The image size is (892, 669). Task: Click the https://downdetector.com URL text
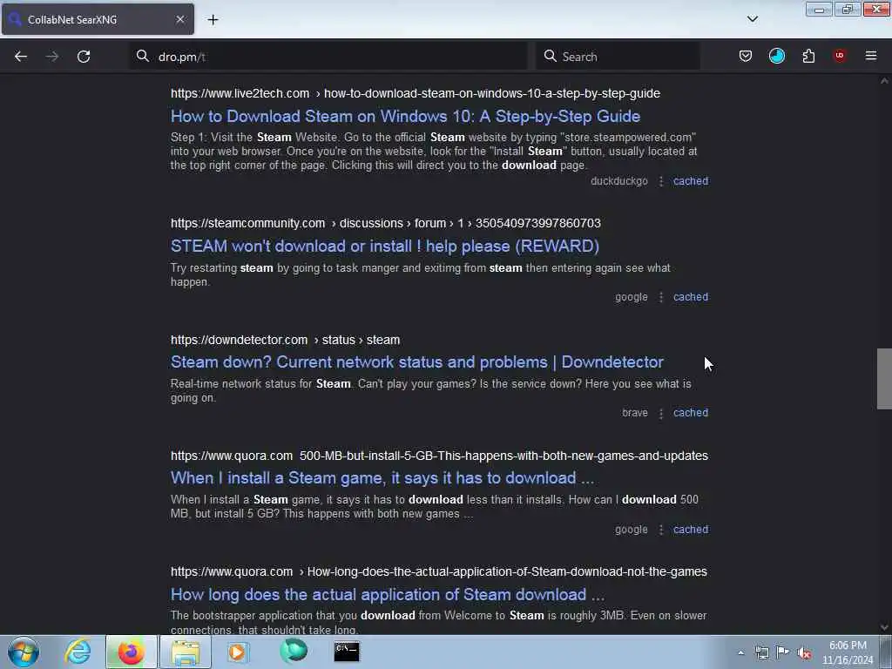pos(239,340)
